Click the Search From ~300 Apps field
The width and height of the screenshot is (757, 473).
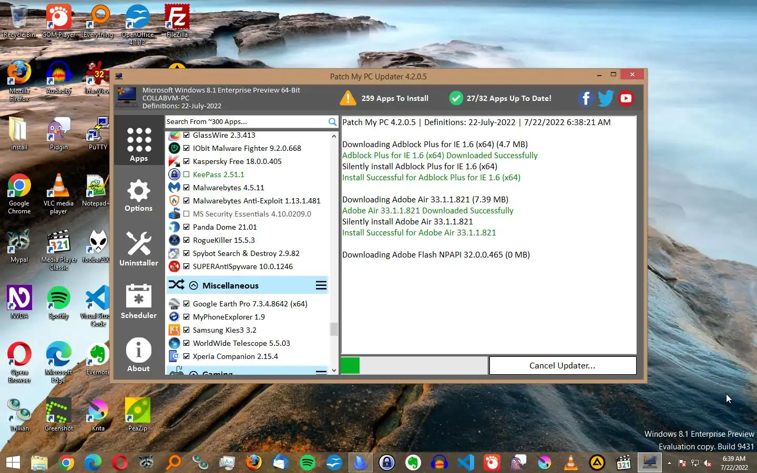point(246,122)
